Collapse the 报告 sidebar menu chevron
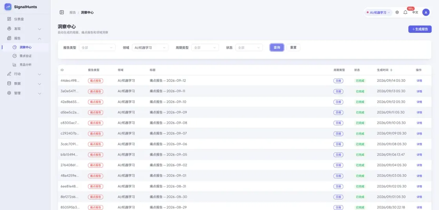439x210 pixels. pyautogui.click(x=40, y=38)
